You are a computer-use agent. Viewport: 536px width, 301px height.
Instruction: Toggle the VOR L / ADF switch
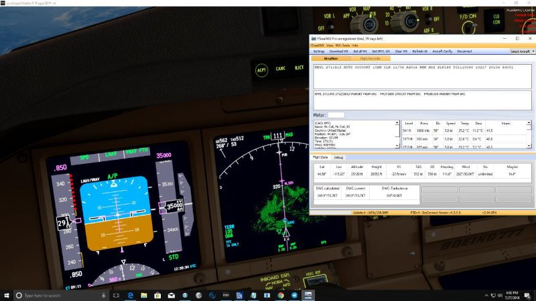tap(330, 26)
